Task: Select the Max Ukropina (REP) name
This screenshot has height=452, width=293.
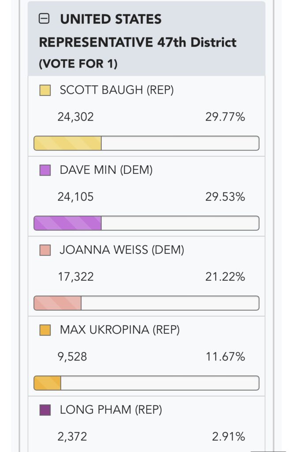Action: (x=119, y=329)
